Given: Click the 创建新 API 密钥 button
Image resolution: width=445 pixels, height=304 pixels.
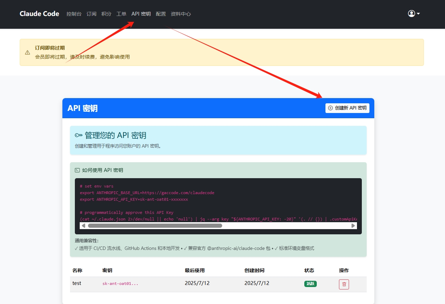Looking at the screenshot, I should click(x=347, y=108).
